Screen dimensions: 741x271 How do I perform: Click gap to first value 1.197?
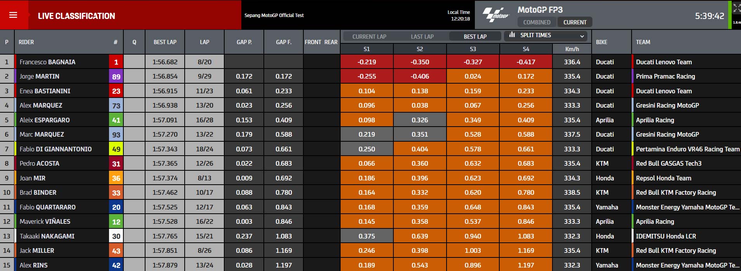[x=284, y=265]
